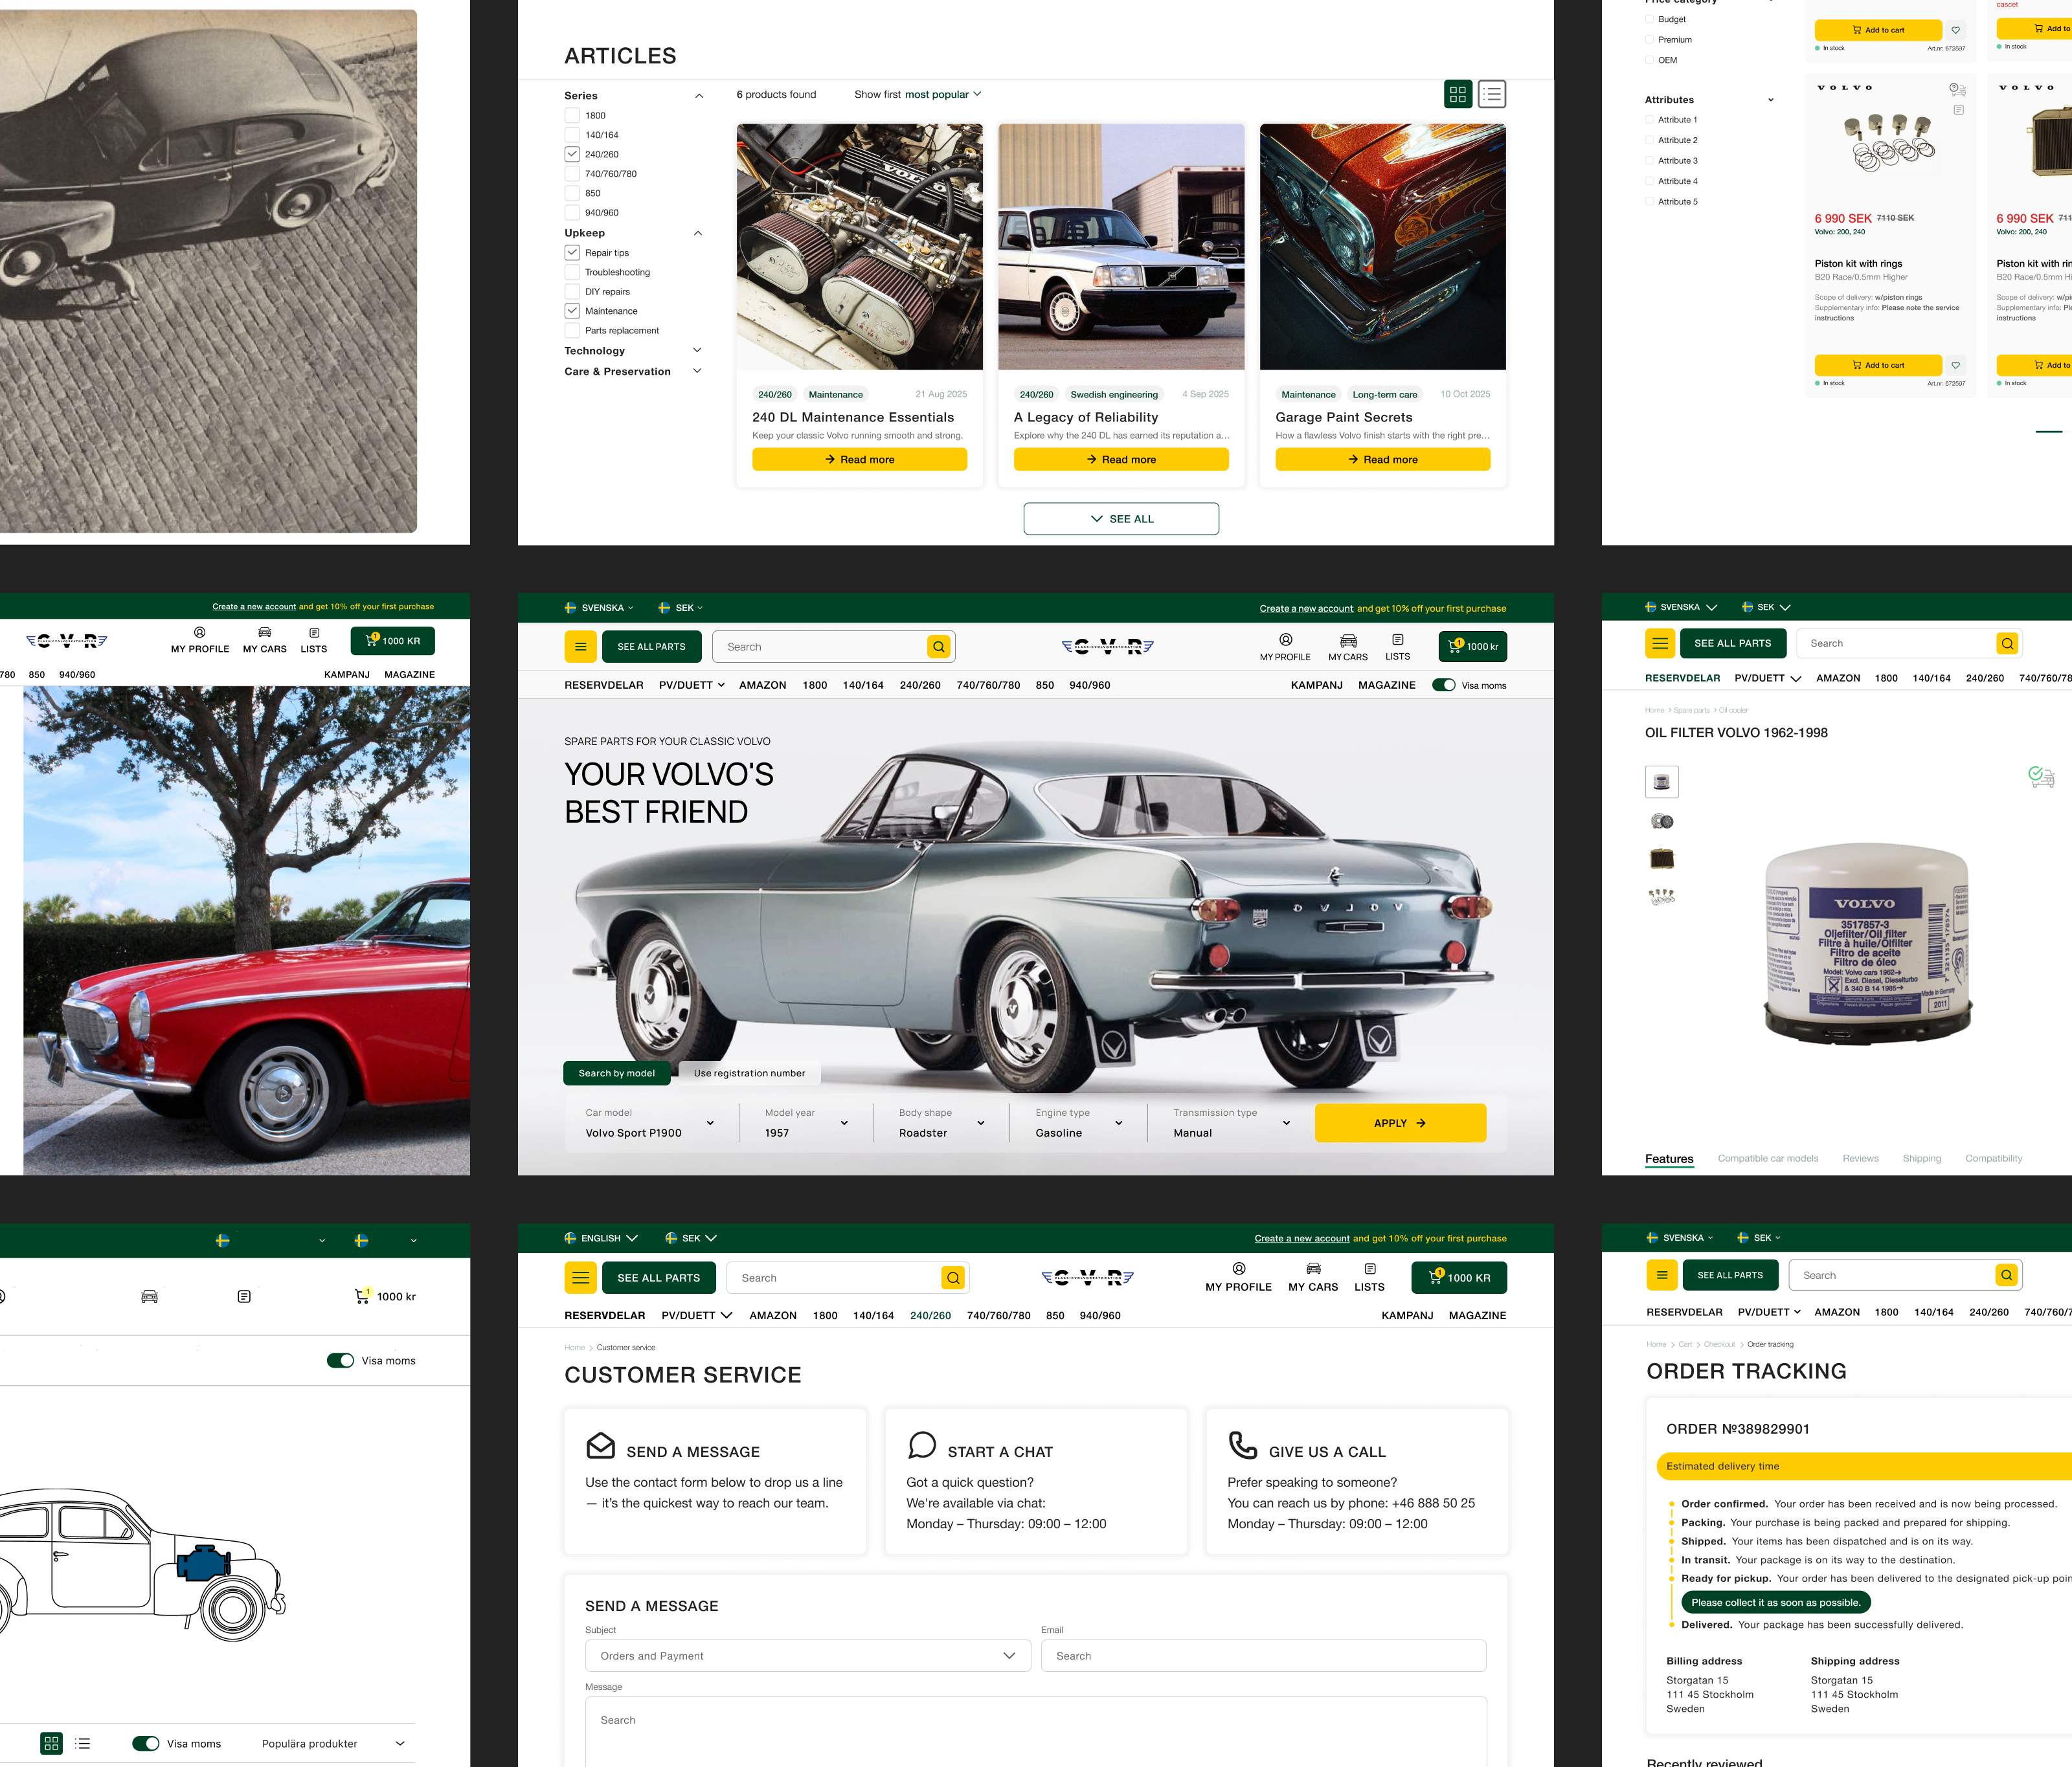The image size is (2072, 1767).
Task: Open My Profile on Customer Service page
Action: tap(1238, 1277)
